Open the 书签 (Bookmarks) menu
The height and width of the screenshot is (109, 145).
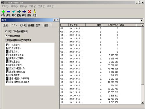(32, 6)
